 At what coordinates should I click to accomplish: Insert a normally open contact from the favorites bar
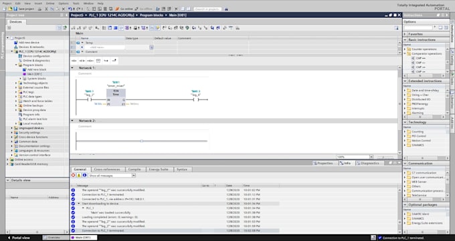tap(74, 61)
